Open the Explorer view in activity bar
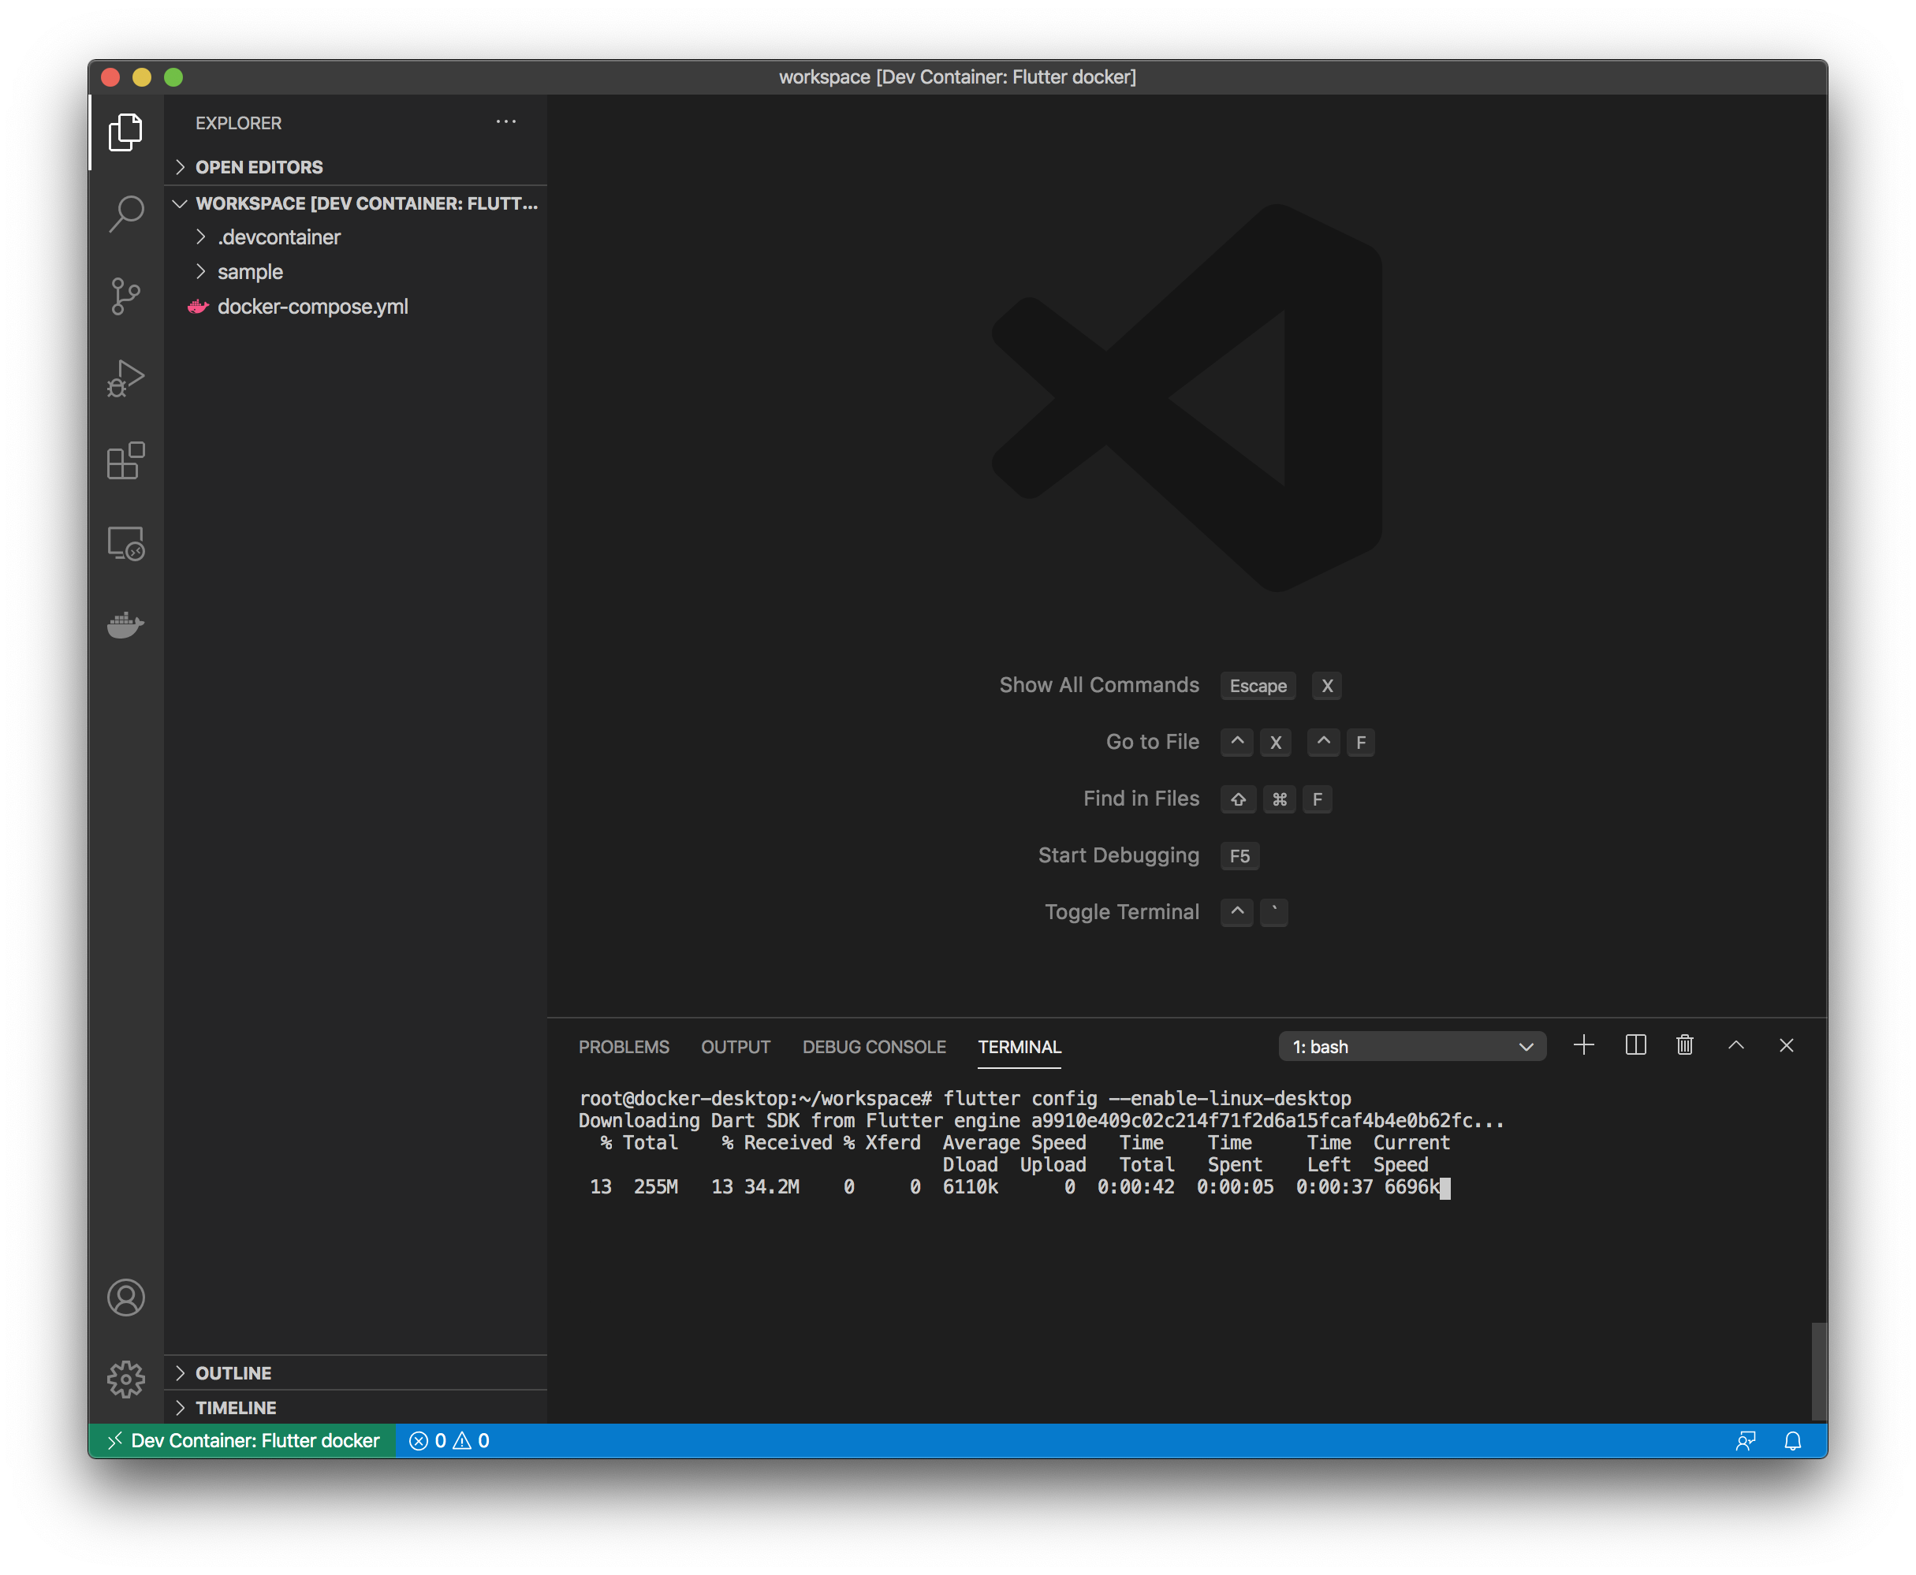 pos(125,133)
